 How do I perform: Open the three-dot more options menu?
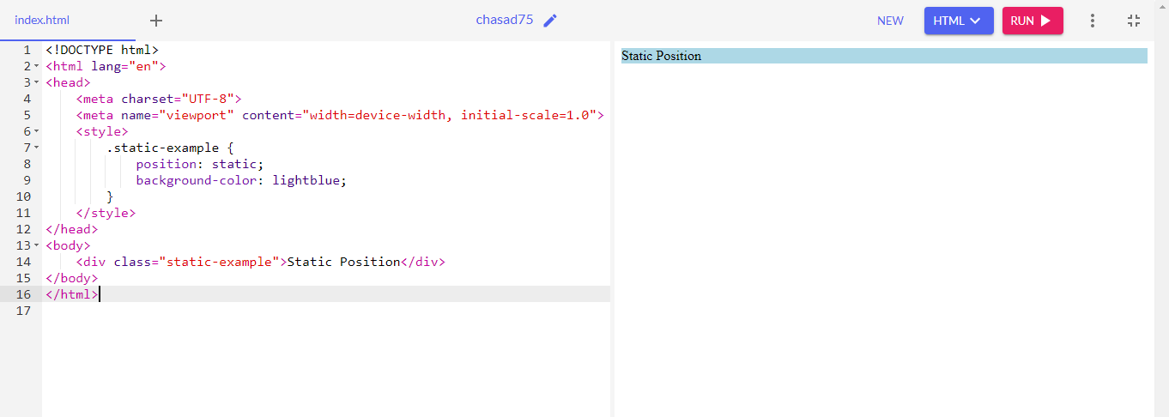point(1093,21)
